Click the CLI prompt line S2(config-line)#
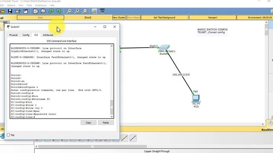 [23, 117]
